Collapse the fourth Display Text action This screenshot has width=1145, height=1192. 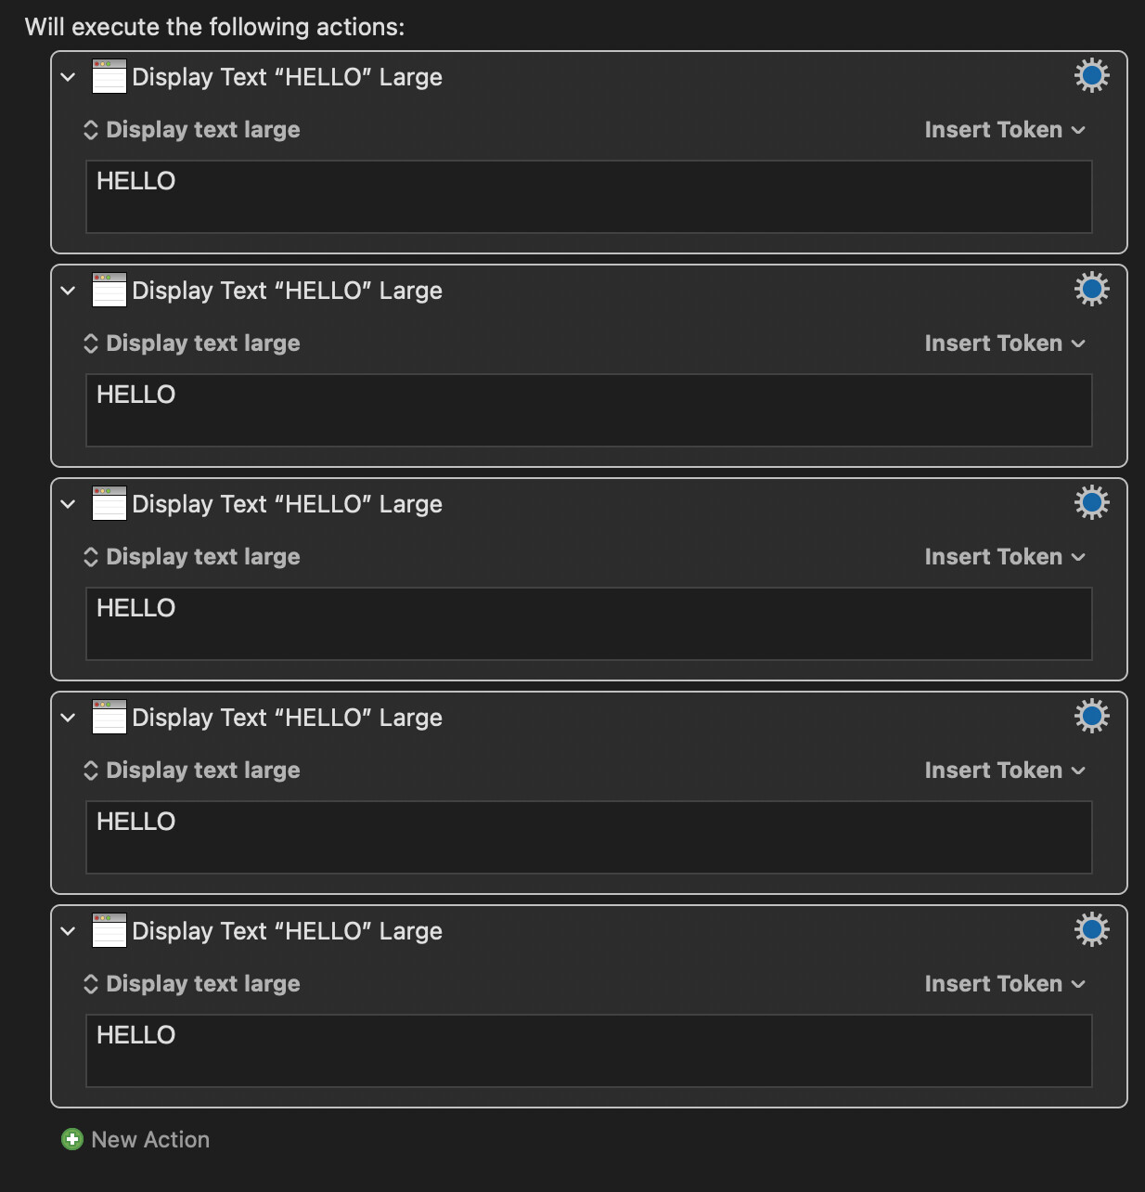click(x=68, y=718)
